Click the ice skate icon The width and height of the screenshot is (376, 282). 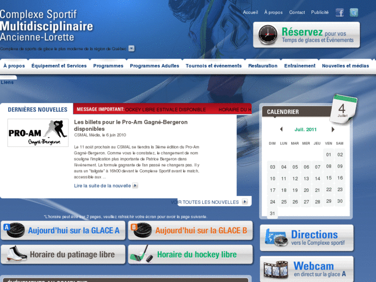[16, 254]
